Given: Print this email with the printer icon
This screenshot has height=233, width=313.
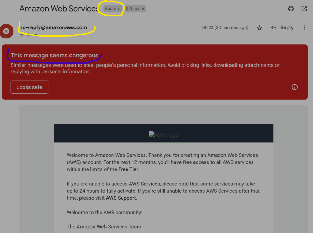Looking at the screenshot, I should coord(291,9).
